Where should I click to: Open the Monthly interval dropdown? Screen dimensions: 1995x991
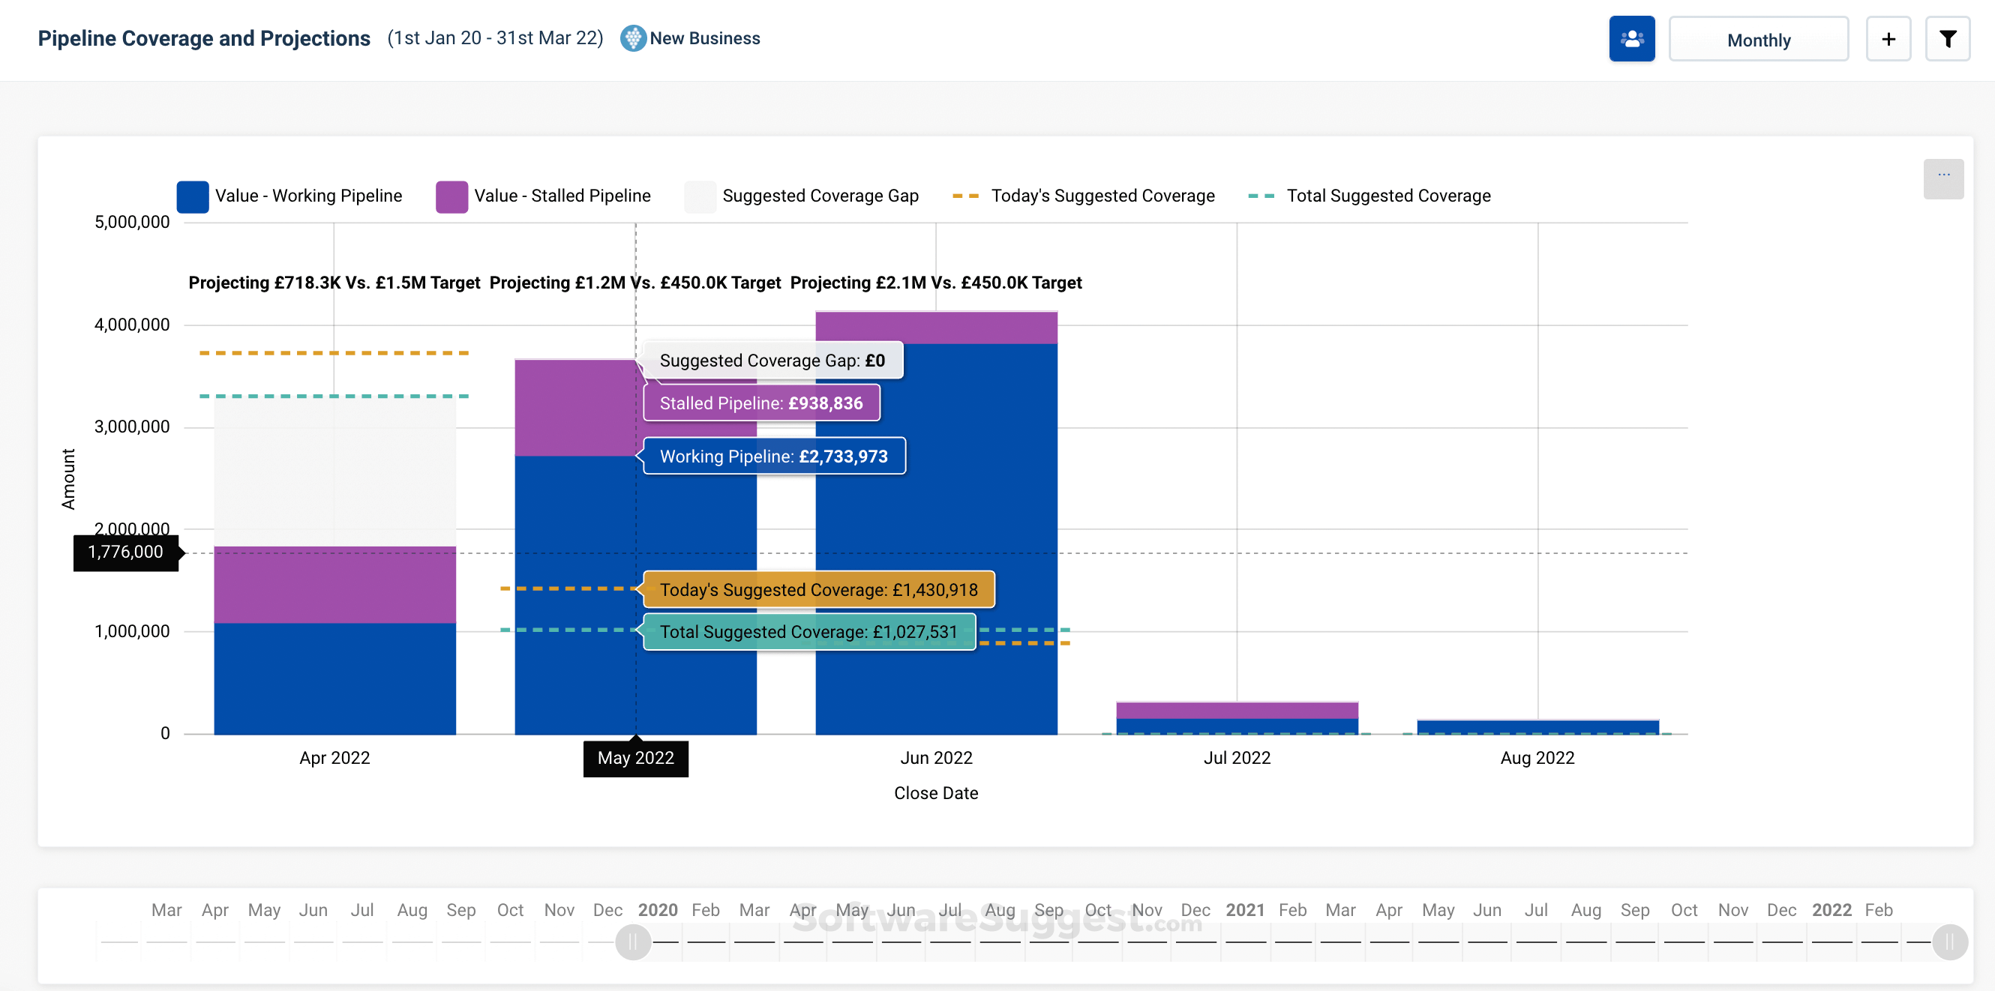point(1758,39)
